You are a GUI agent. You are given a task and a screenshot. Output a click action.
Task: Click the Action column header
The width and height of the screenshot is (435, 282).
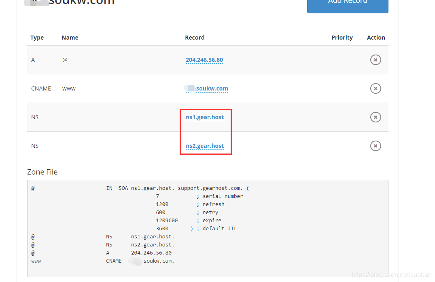pos(376,38)
